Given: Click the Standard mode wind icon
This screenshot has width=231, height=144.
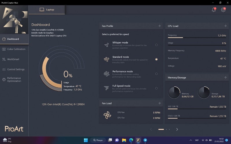Looking at the screenshot, I should [106, 59].
